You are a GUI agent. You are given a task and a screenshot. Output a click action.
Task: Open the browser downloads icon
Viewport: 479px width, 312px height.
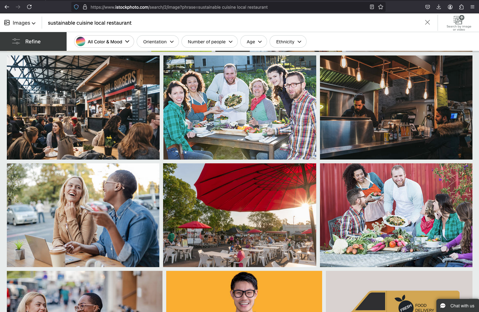click(x=439, y=7)
